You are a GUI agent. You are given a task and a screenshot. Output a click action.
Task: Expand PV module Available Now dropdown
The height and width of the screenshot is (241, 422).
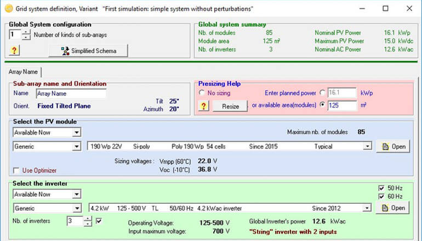point(77,133)
